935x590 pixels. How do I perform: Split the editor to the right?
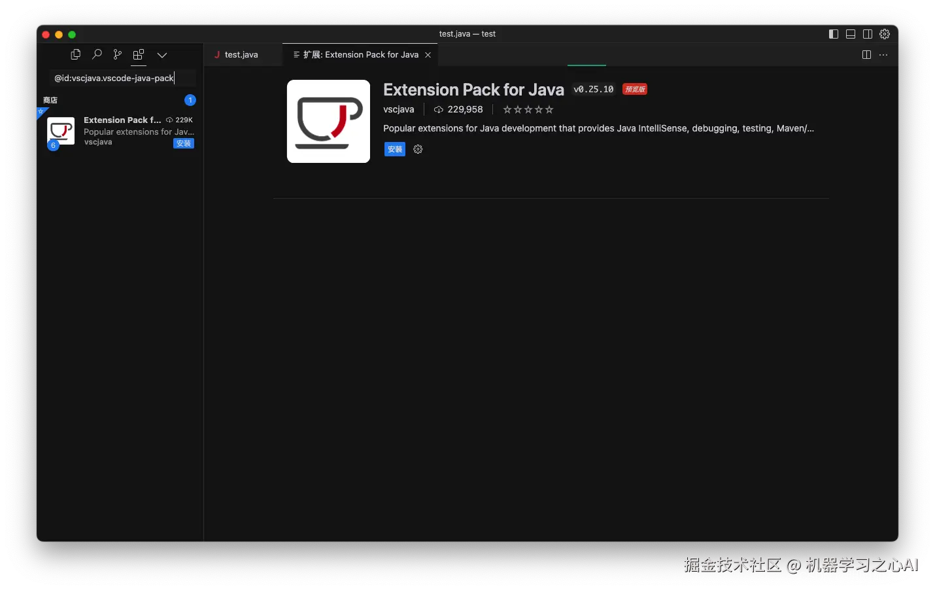pyautogui.click(x=866, y=55)
